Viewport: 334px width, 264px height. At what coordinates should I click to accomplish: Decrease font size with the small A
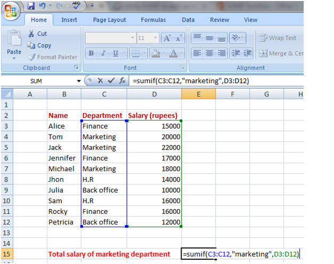tap(178, 38)
